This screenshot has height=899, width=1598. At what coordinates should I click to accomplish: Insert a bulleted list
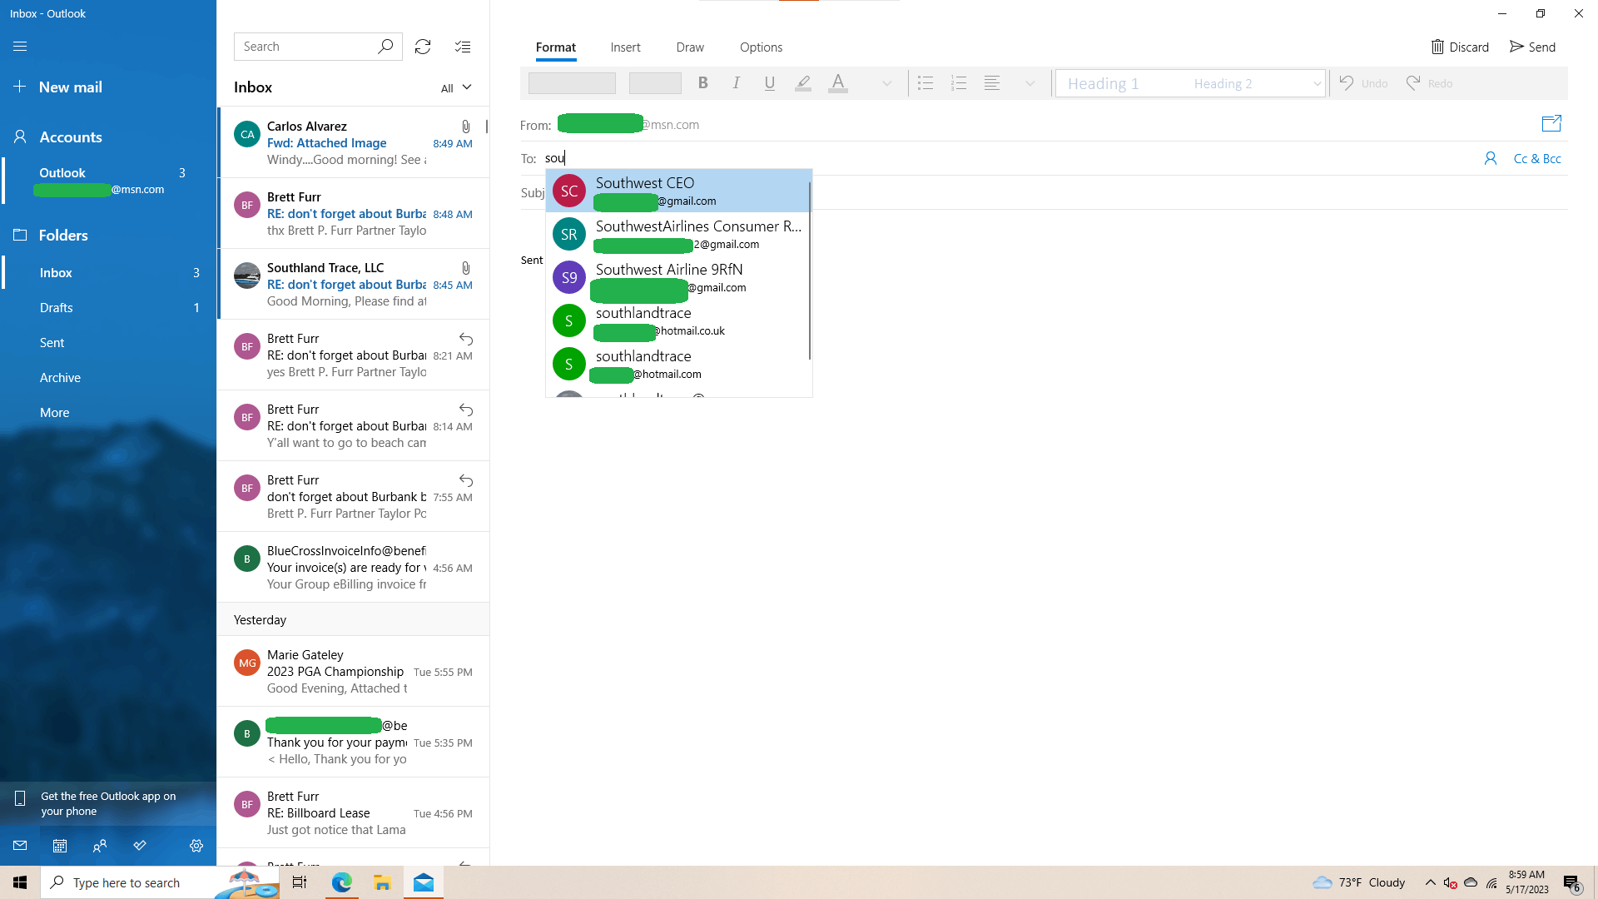(x=926, y=83)
